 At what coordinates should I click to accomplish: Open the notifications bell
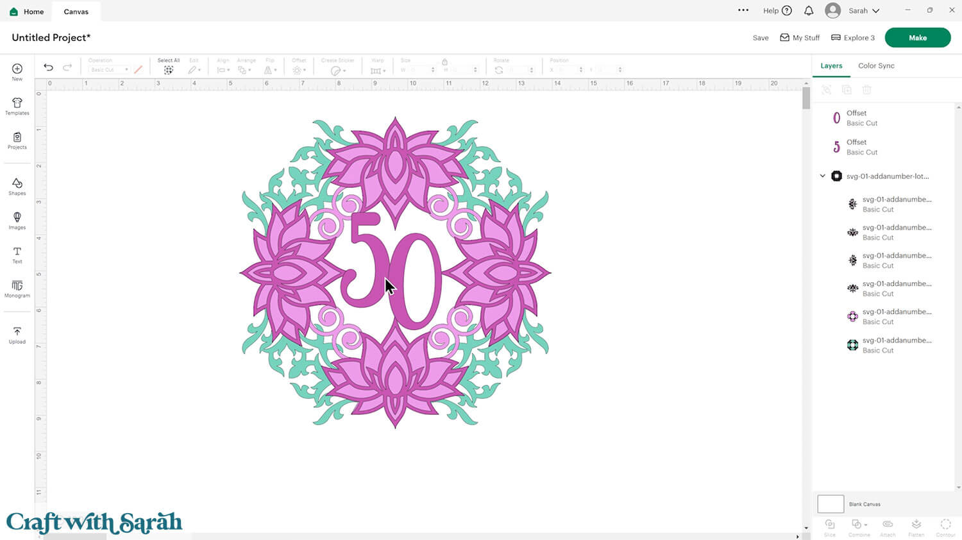click(x=809, y=11)
